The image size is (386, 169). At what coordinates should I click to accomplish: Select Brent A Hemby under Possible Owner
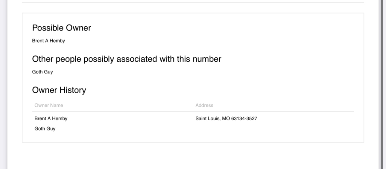click(x=48, y=41)
